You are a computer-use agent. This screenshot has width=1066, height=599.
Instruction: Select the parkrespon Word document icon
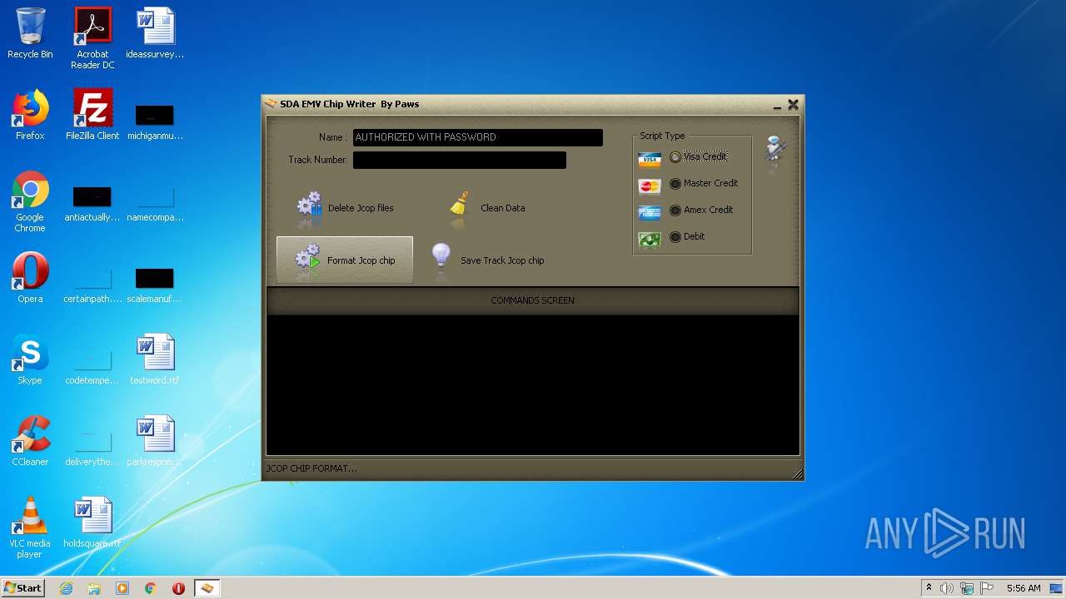(155, 442)
